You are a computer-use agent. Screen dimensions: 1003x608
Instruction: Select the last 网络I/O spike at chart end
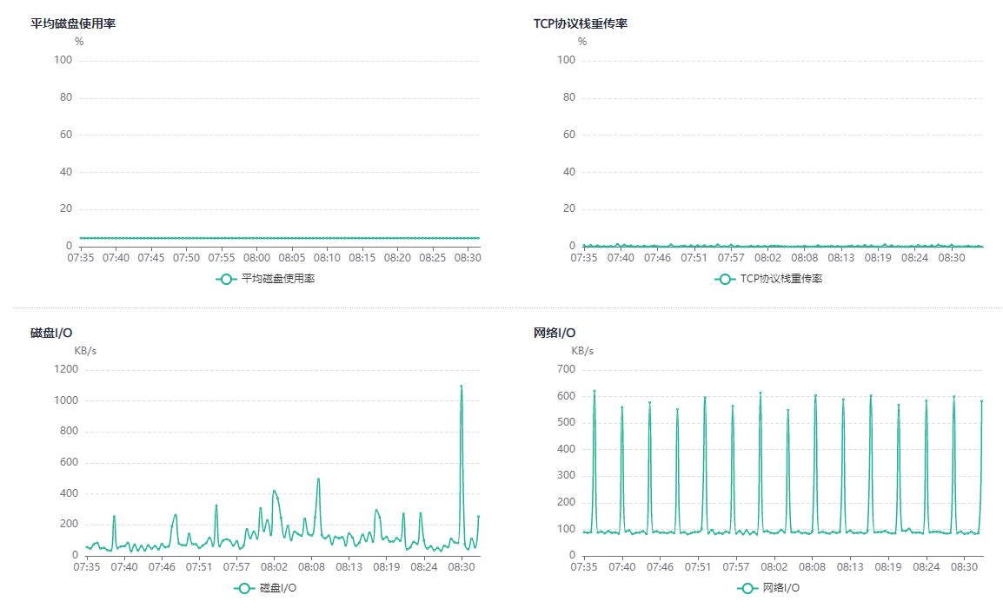tap(981, 401)
